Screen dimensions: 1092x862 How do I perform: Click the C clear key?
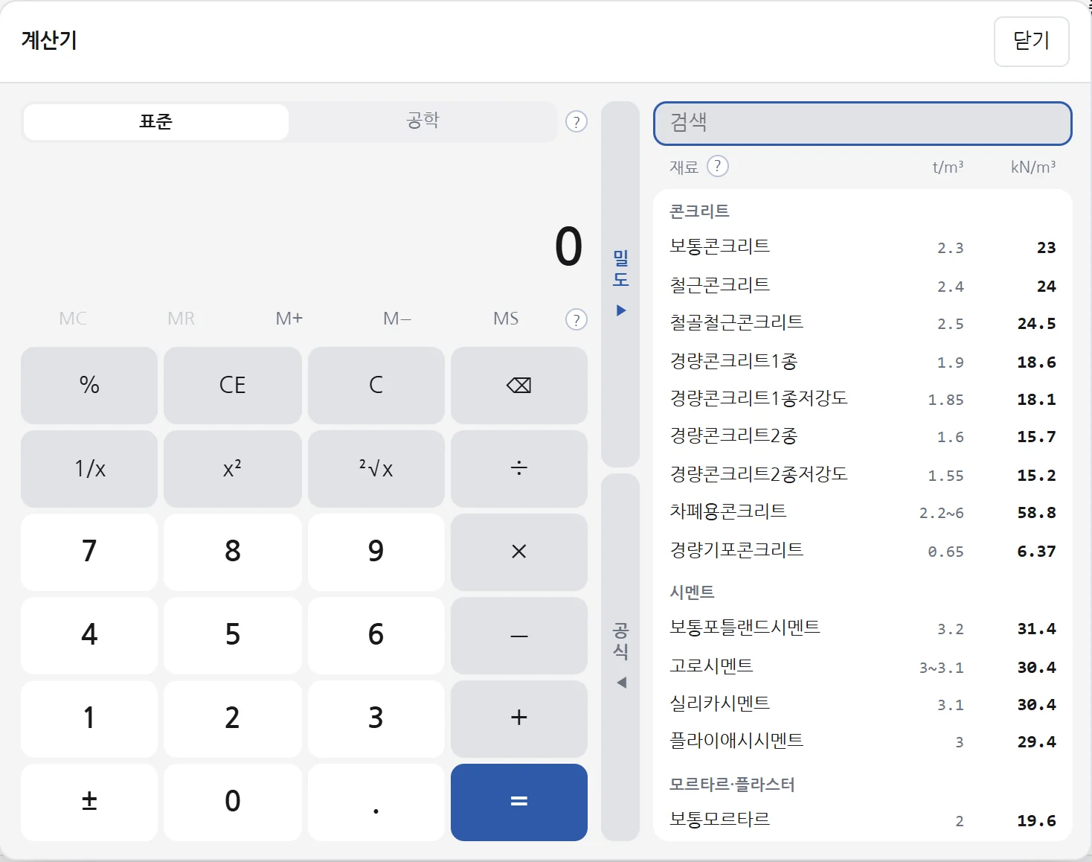coord(376,385)
